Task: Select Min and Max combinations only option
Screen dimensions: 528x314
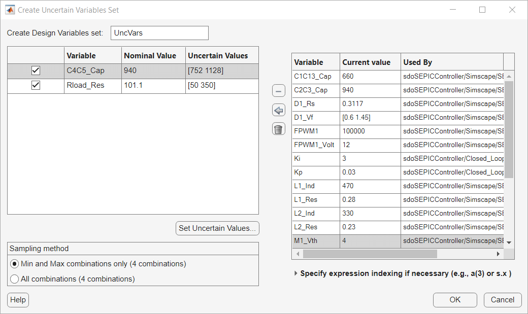Action: [15, 264]
